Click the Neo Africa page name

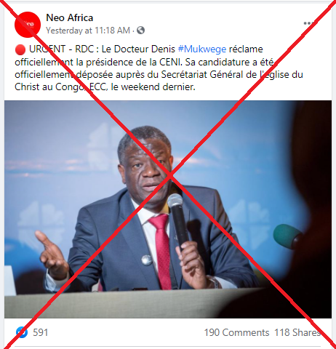(70, 17)
